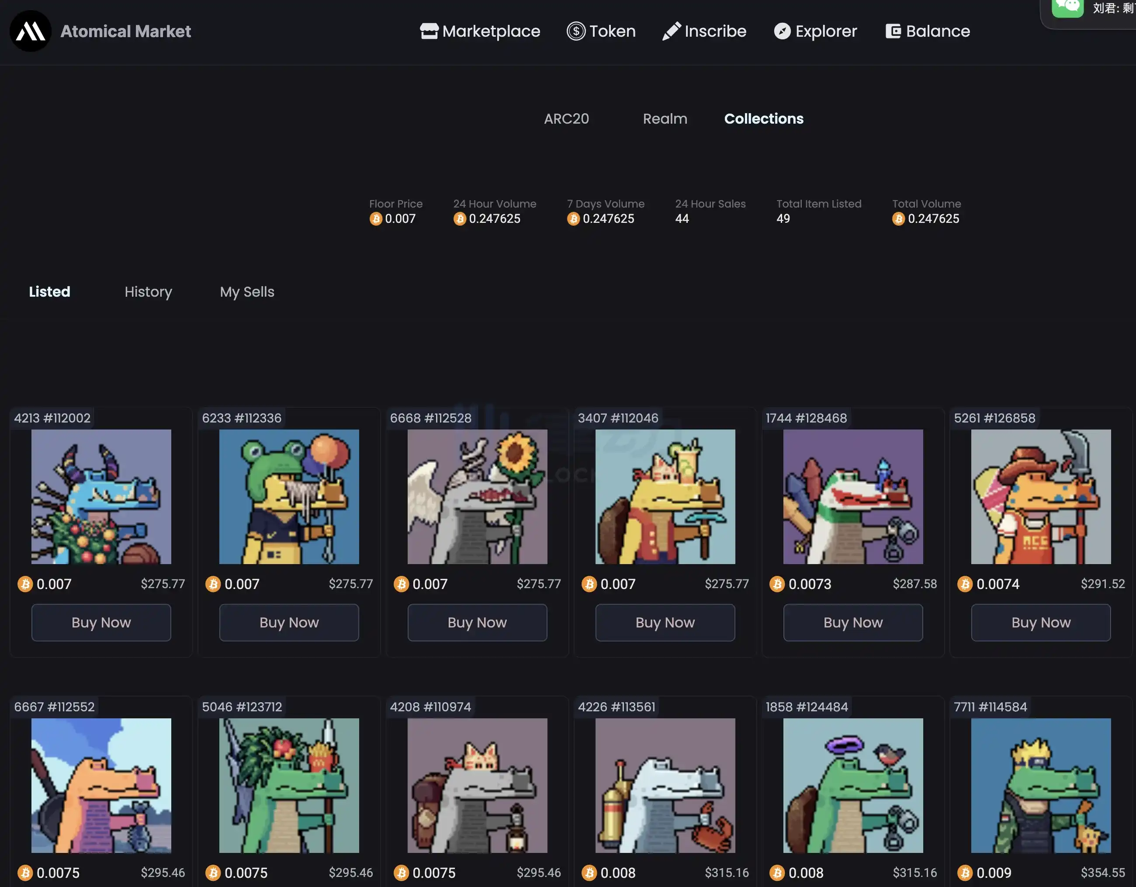Open the WeChat notification icon
The height and width of the screenshot is (887, 1136).
point(1067,7)
